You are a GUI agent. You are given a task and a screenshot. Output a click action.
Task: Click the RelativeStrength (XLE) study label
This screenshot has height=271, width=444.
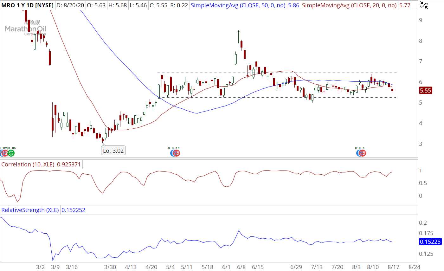point(30,210)
